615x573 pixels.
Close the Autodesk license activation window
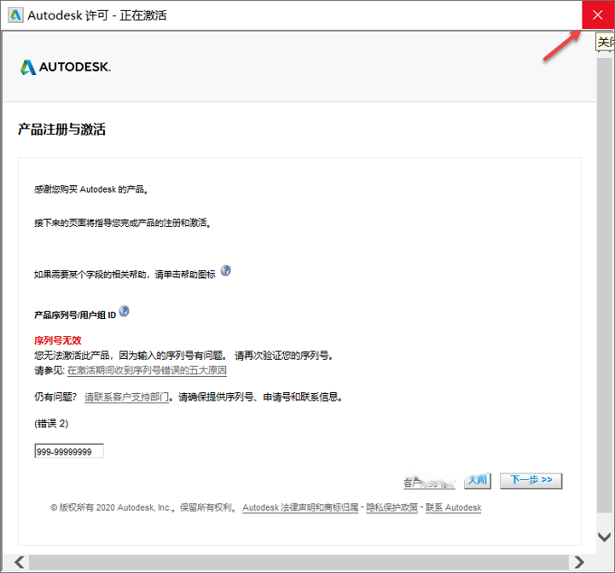[598, 14]
